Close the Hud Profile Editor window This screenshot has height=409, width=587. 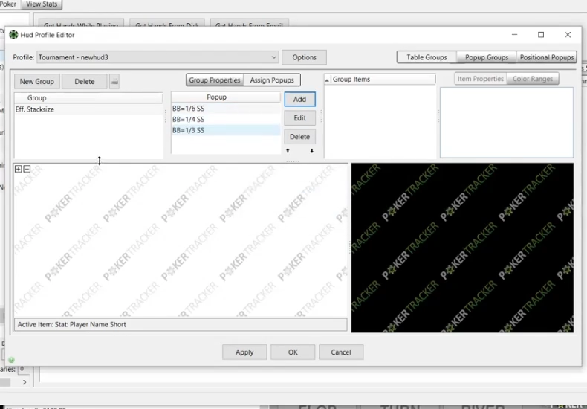click(568, 35)
